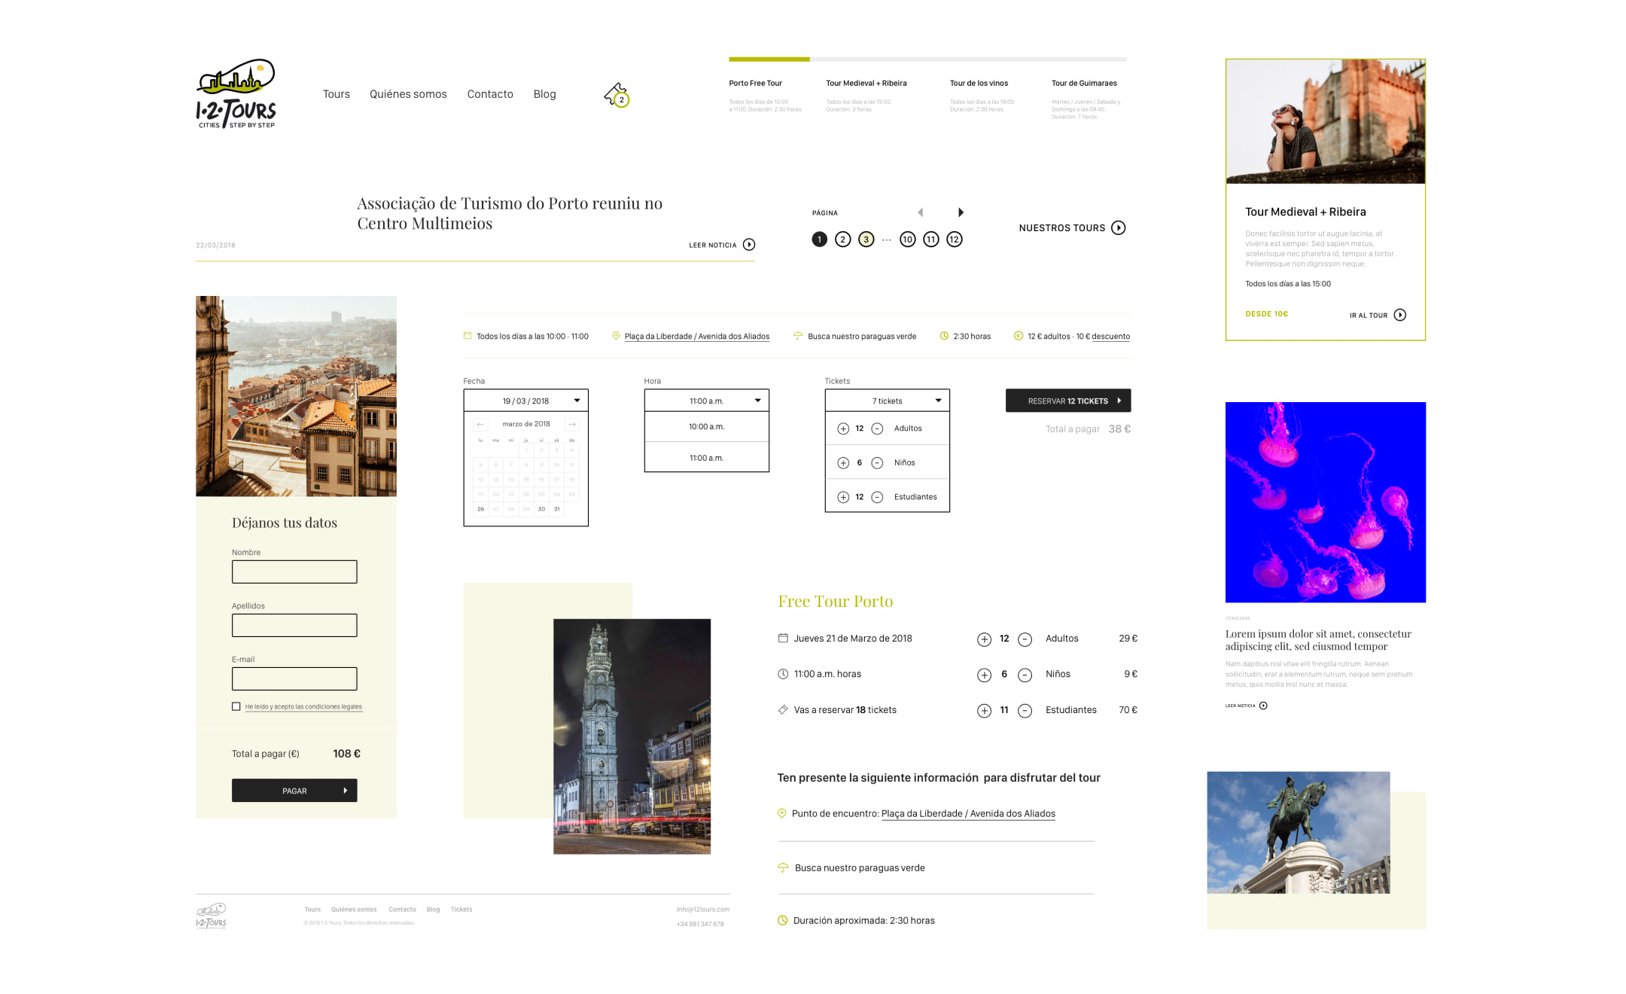This screenshot has height=994, width=1626.
Task: Click into the Nombre input field
Action: pos(294,572)
